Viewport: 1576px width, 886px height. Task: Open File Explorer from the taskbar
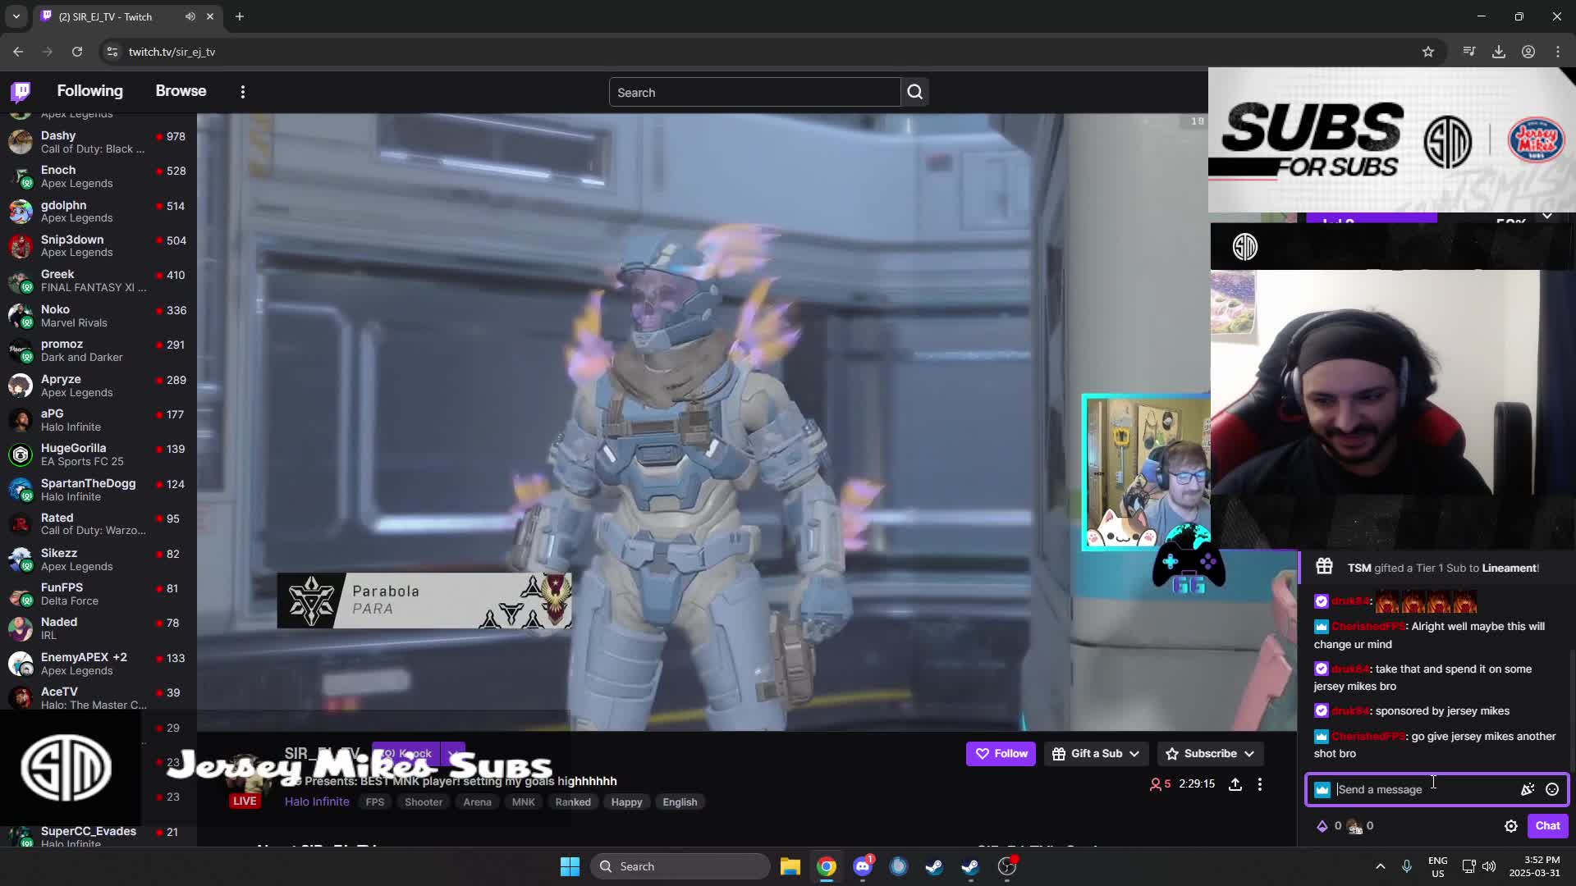(x=790, y=866)
